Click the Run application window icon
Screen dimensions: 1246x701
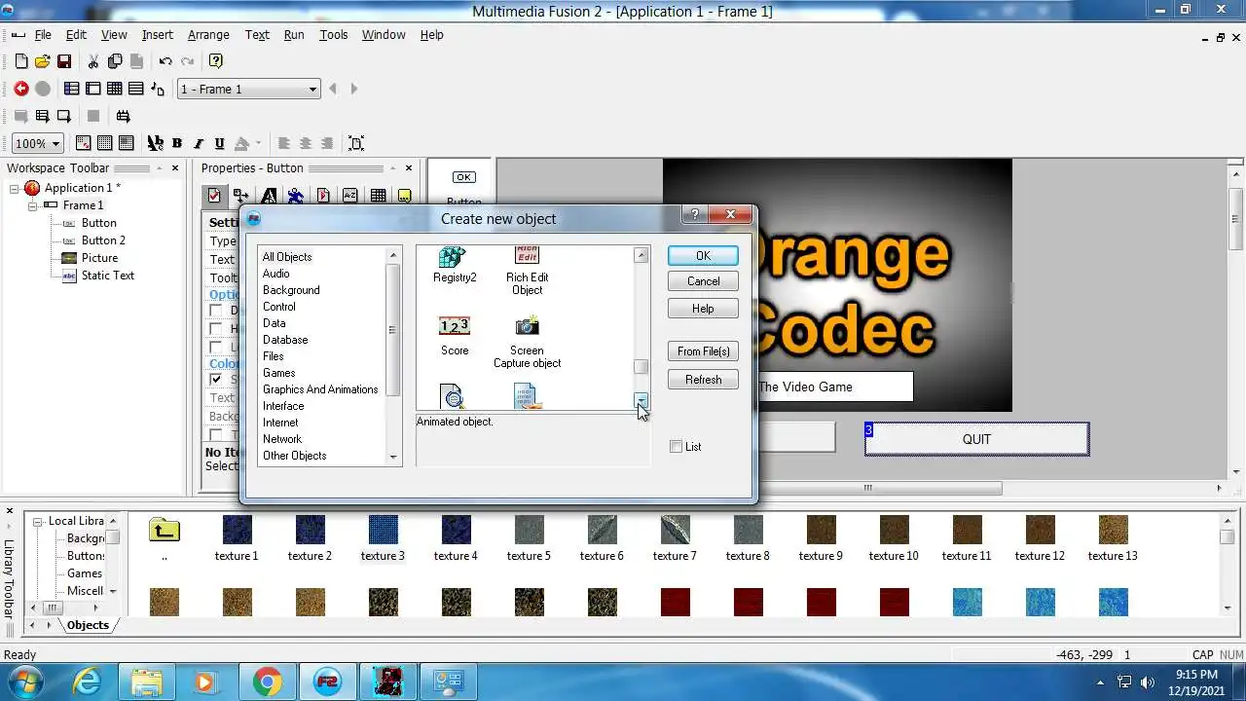click(x=43, y=116)
